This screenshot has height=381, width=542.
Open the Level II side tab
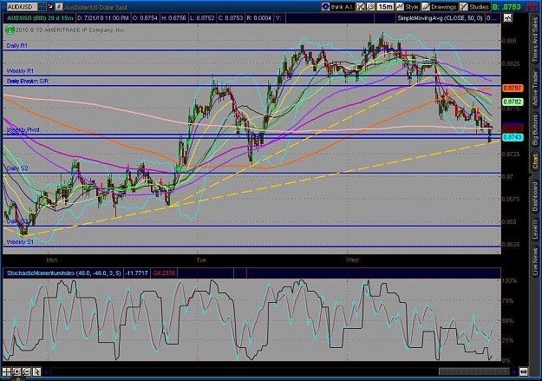click(x=535, y=230)
